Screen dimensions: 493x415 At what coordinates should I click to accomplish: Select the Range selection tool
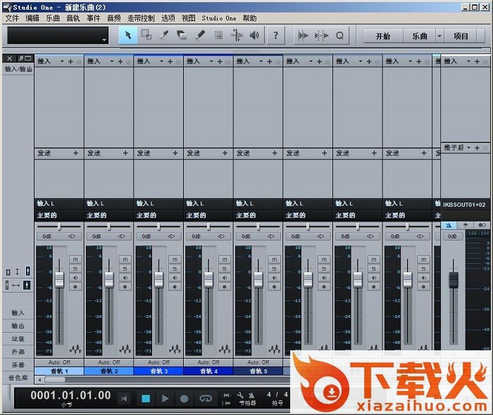[x=146, y=35]
